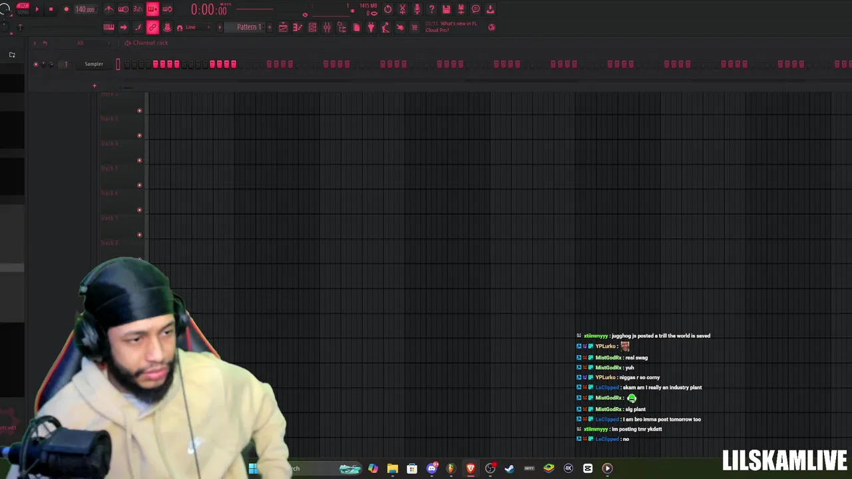Adjust the main volume knob
852x479 pixels.
[5, 9]
